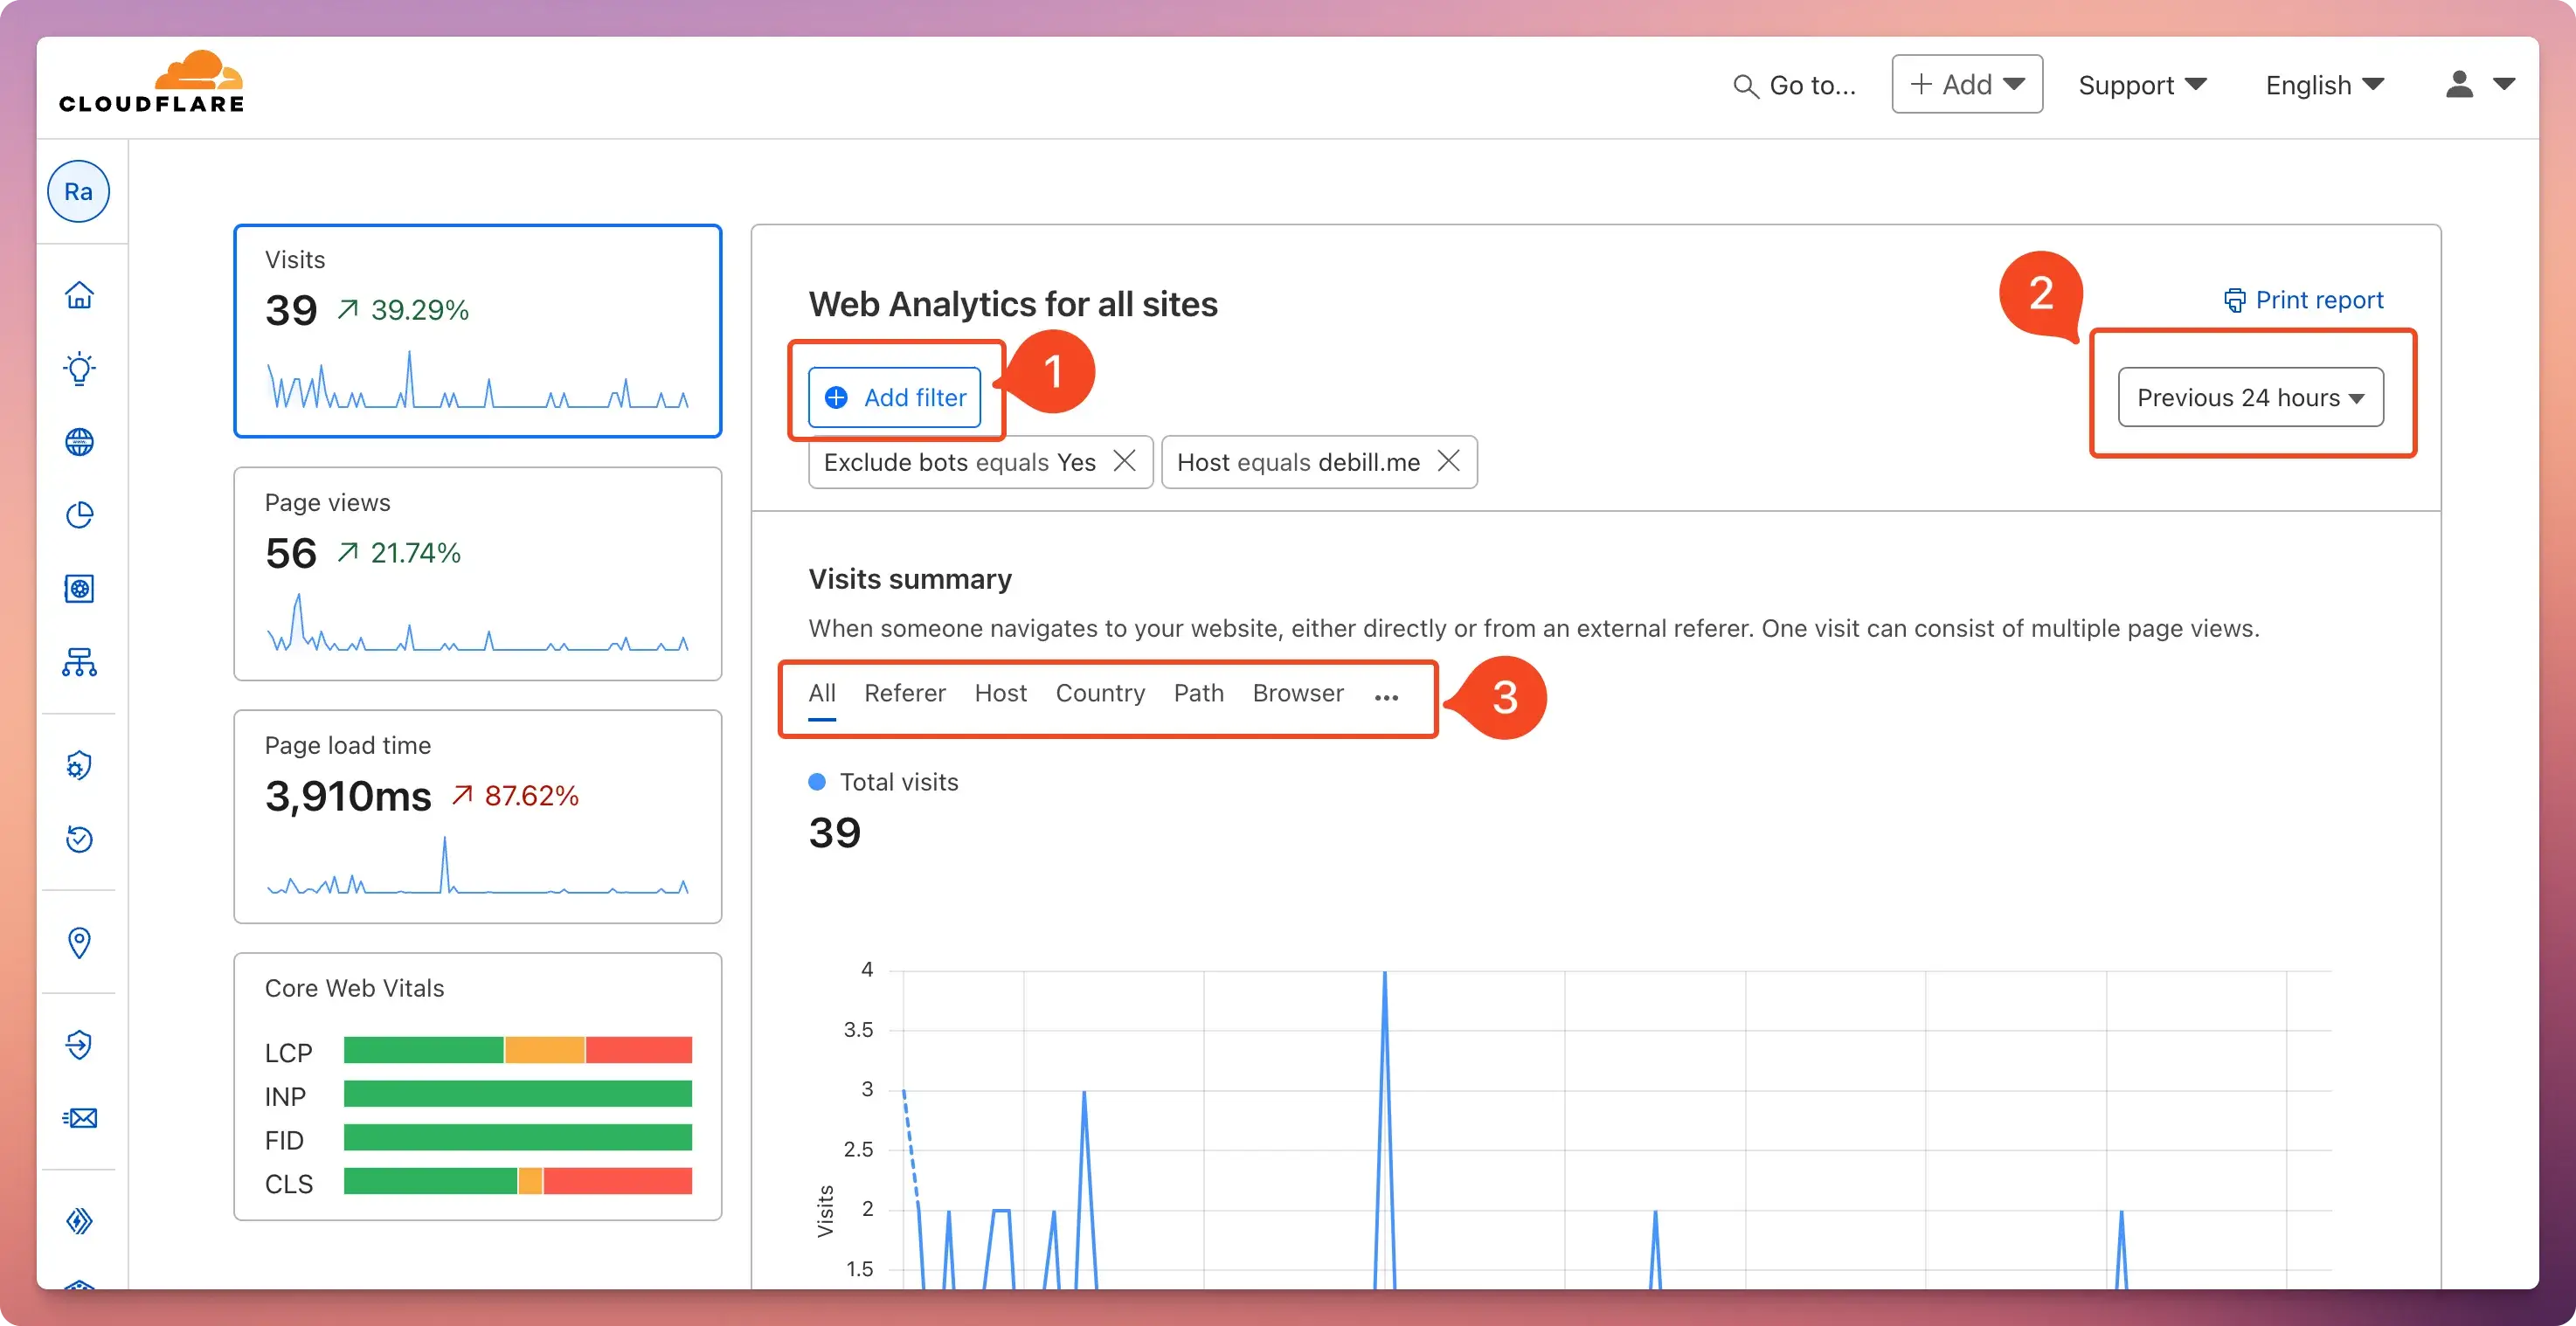Open the Ra account avatar
The height and width of the screenshot is (1326, 2576).
[x=79, y=192]
